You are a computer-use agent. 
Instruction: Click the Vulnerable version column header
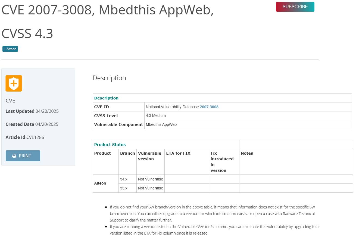[x=150, y=156]
